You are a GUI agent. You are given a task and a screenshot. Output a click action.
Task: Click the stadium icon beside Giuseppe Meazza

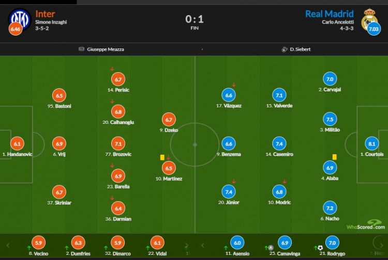coord(81,49)
